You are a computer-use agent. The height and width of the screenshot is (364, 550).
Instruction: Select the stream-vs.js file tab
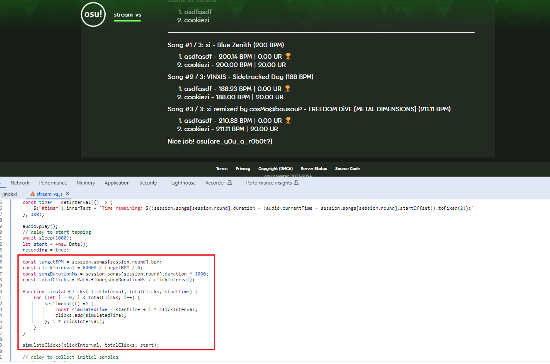coord(49,194)
